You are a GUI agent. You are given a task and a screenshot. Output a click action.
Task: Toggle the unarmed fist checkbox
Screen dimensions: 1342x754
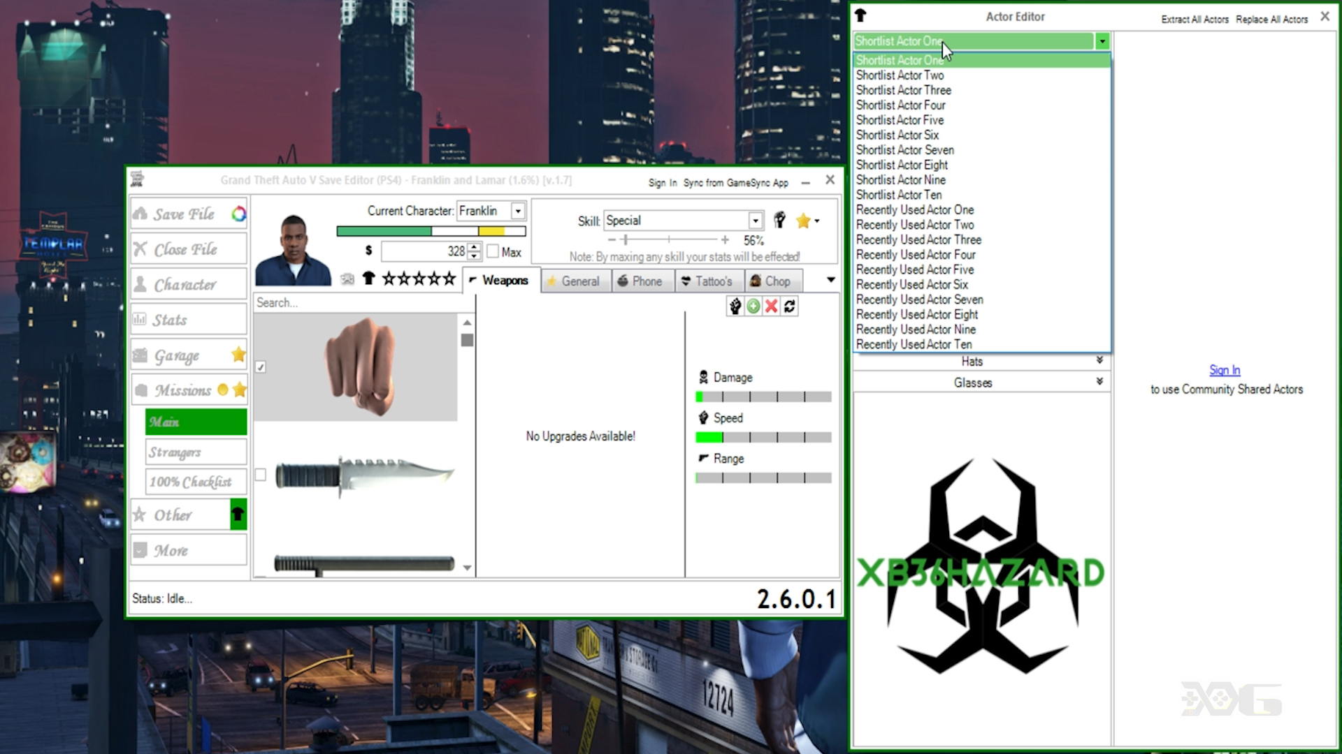point(261,367)
